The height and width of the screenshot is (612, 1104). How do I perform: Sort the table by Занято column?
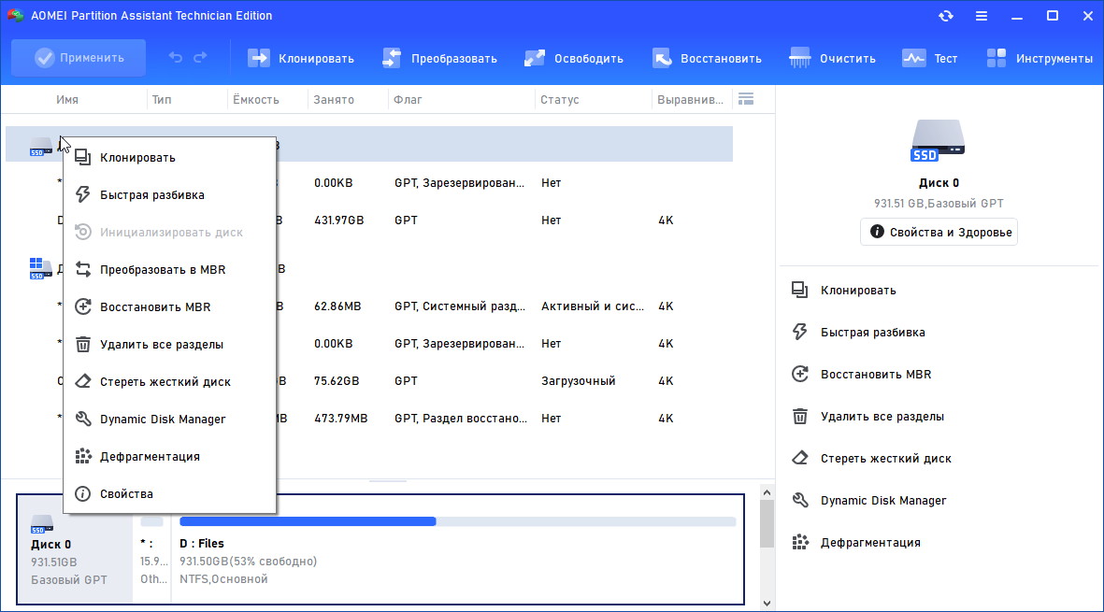pyautogui.click(x=334, y=100)
